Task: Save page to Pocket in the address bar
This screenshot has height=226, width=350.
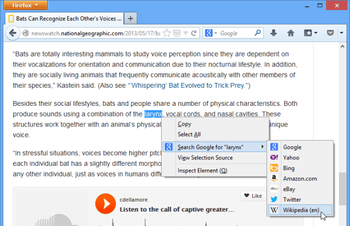Action: tap(177, 34)
